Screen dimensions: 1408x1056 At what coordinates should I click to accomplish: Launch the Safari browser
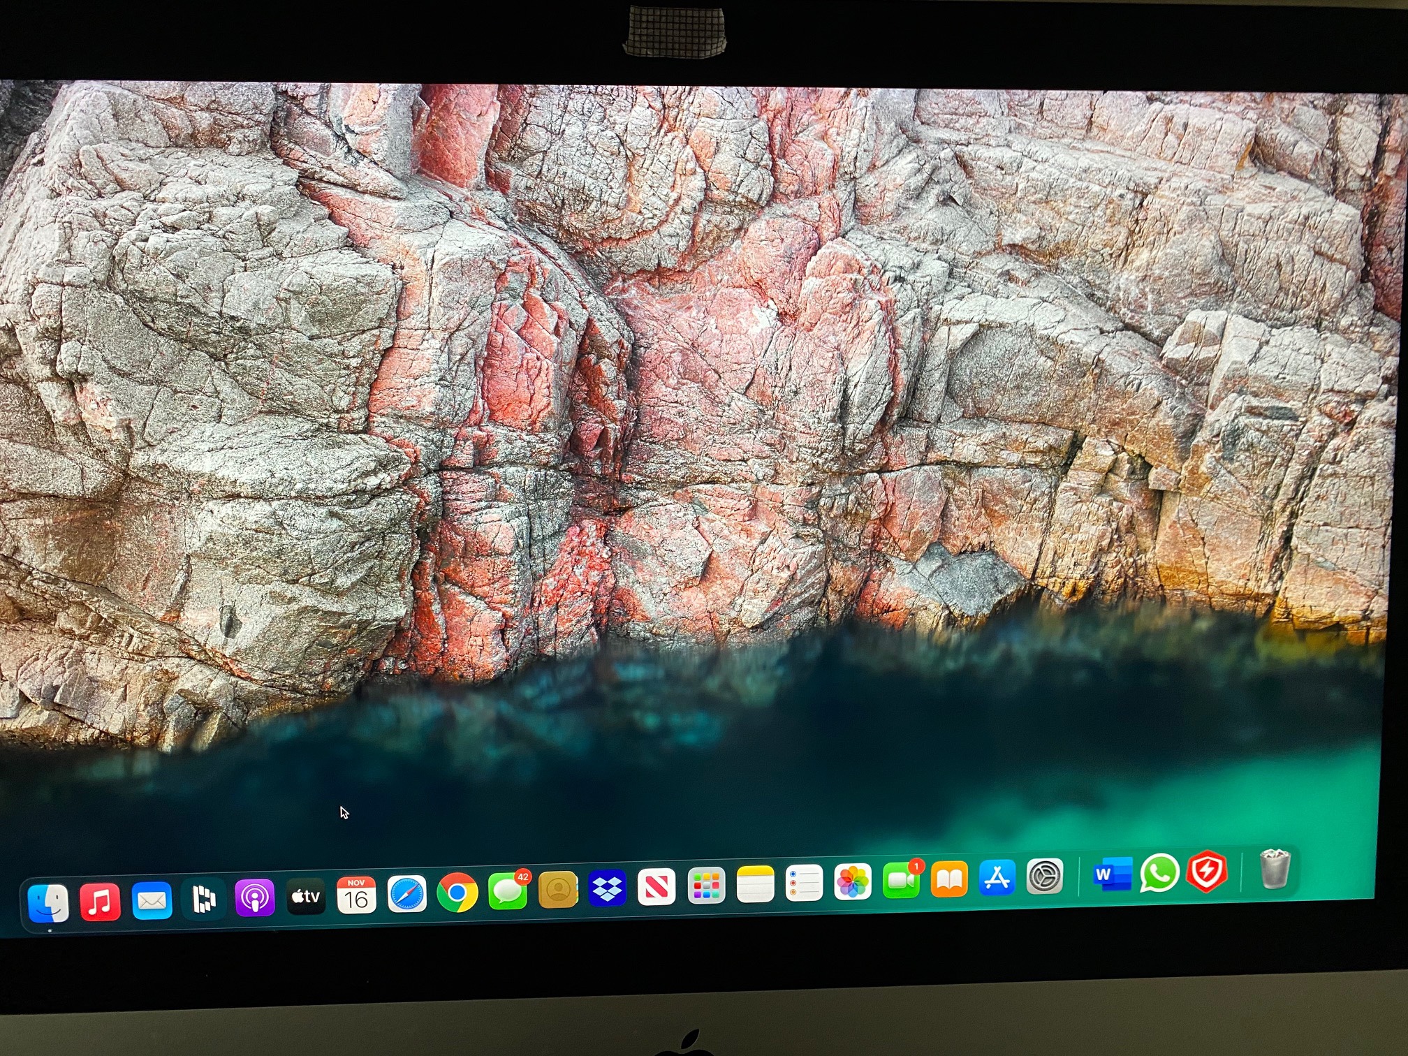coord(406,894)
